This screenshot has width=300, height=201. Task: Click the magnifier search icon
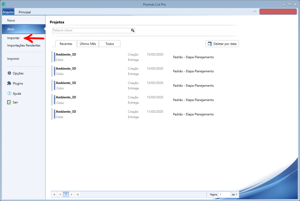click(132, 31)
